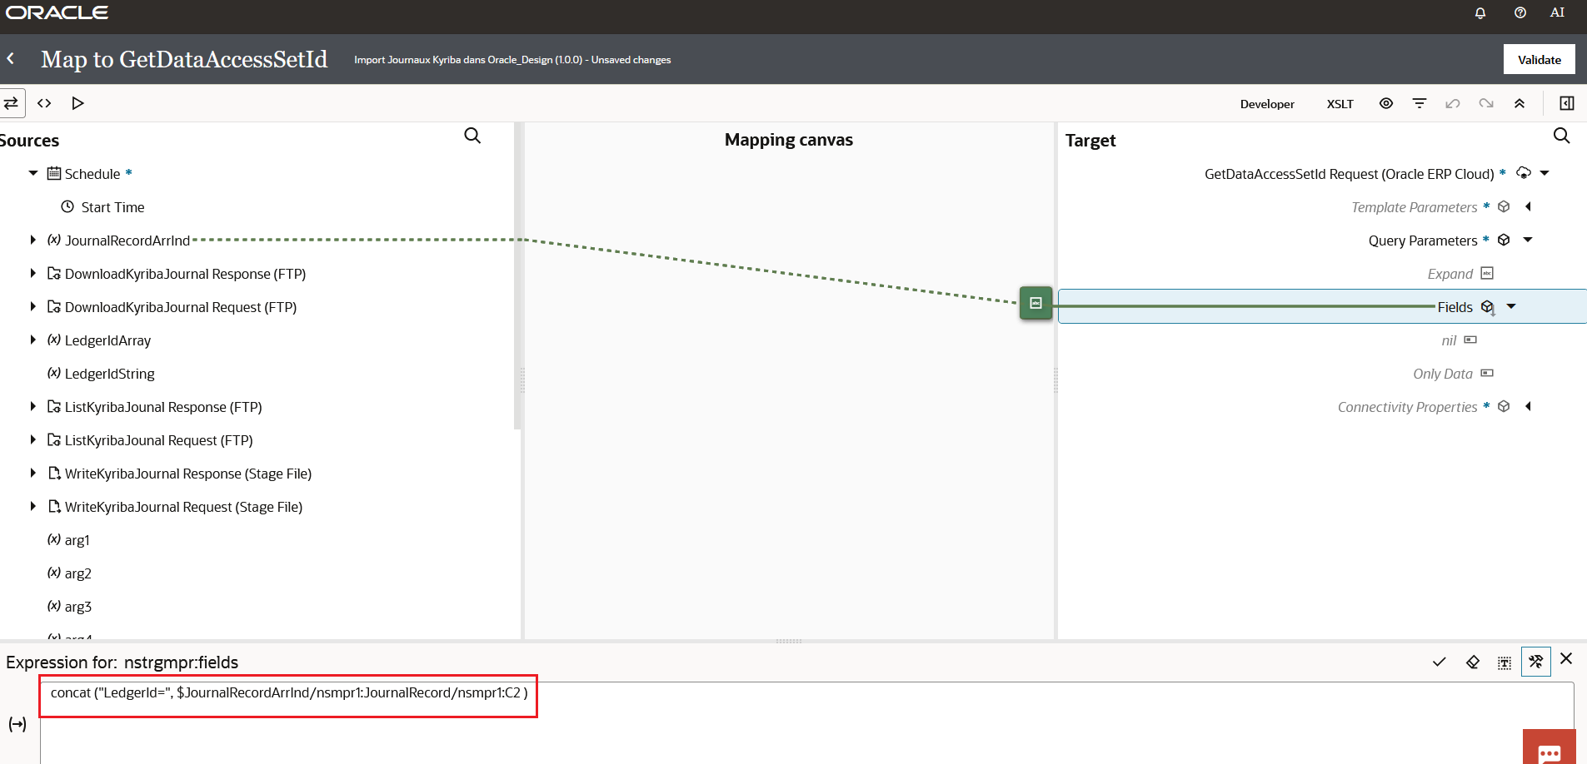This screenshot has width=1587, height=764.
Task: Expand WriteKyribaJournal Request (Stage File)
Action: pyautogui.click(x=33, y=506)
